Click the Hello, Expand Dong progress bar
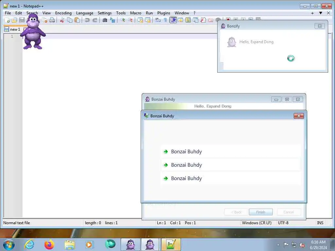The image size is (335, 251). tap(224, 106)
